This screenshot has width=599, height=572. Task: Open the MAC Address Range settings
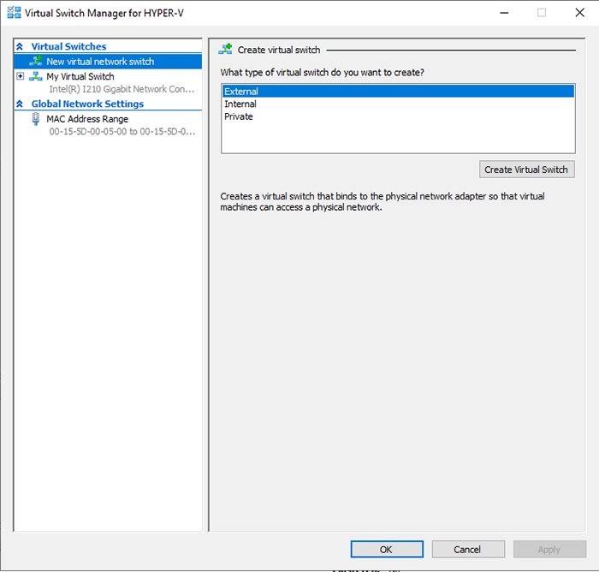point(87,119)
